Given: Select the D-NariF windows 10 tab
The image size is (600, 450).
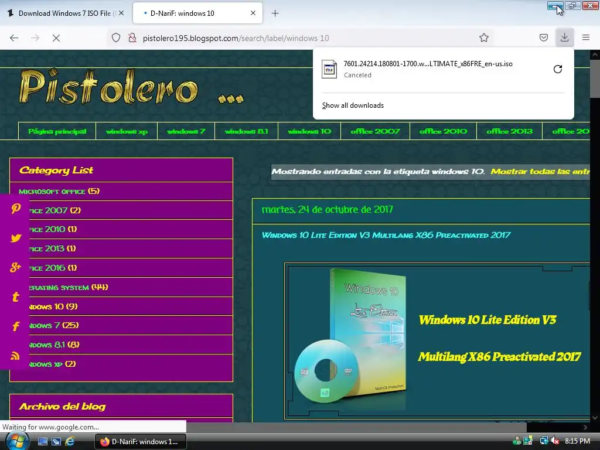Looking at the screenshot, I should 197,13.
